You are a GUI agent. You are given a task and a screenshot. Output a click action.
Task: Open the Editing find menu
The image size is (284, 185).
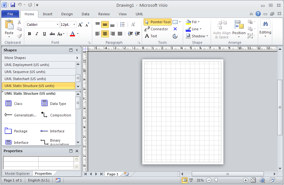[x=265, y=28]
